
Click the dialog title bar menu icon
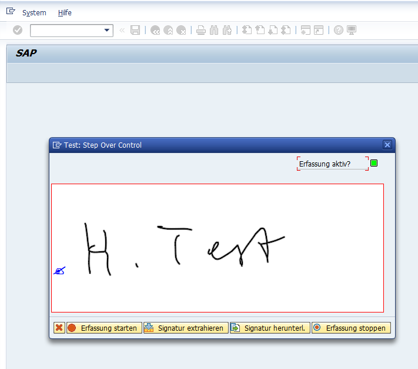click(x=57, y=145)
